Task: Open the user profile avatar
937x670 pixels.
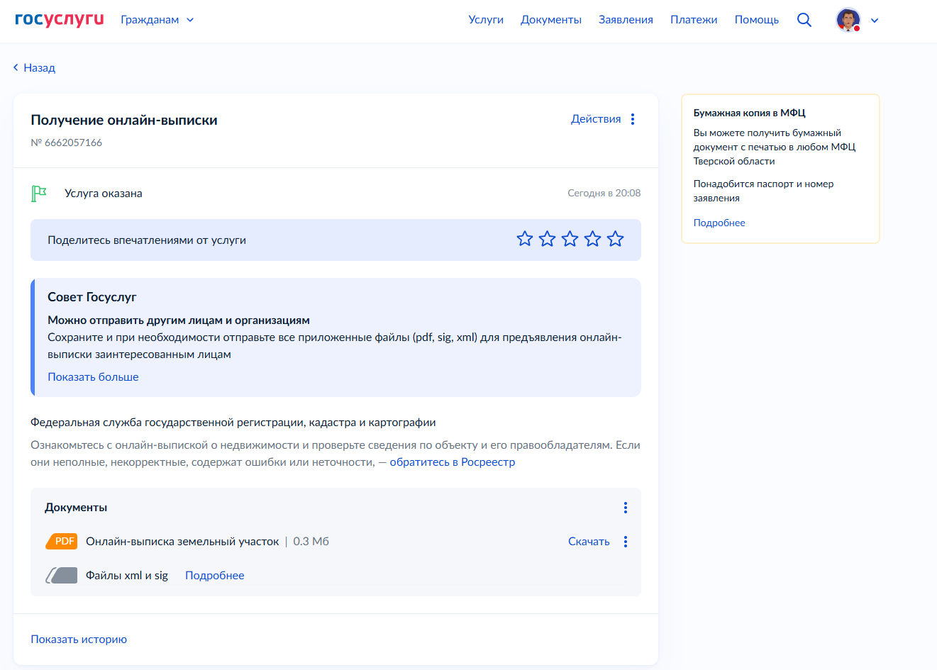Action: pos(848,20)
